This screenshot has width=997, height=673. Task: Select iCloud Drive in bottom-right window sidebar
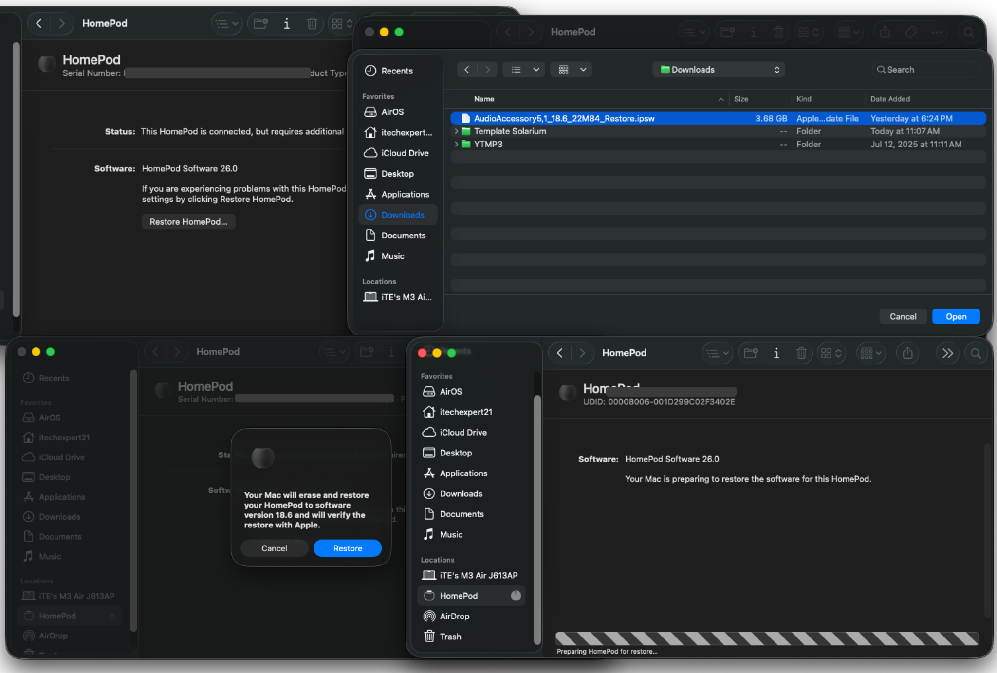(x=471, y=432)
